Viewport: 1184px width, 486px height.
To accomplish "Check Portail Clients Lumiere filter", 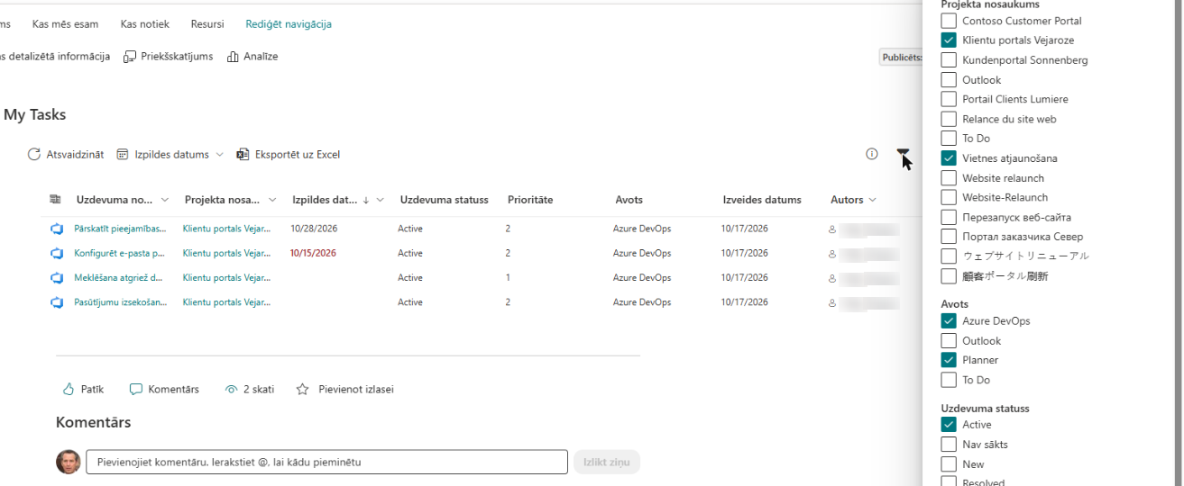I will click(x=949, y=99).
